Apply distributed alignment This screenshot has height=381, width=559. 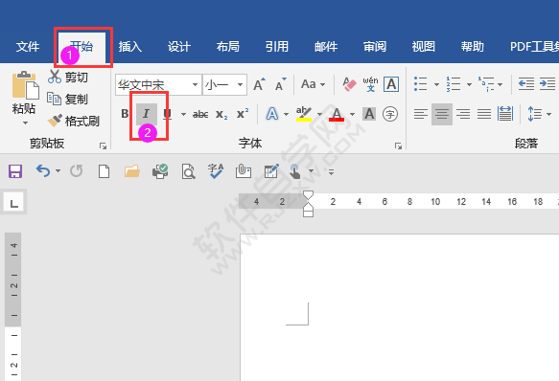coord(505,114)
